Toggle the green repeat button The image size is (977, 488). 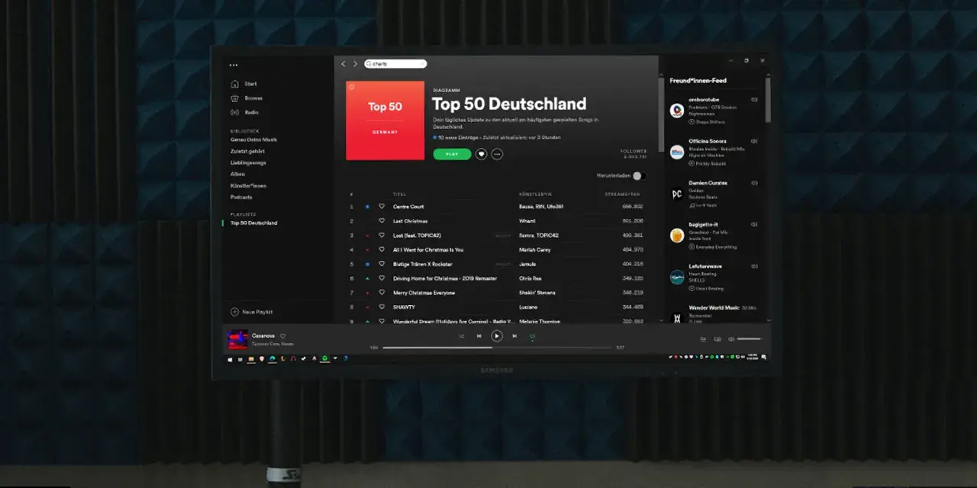[532, 335]
